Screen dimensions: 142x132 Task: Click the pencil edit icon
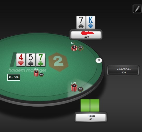(x=137, y=9)
